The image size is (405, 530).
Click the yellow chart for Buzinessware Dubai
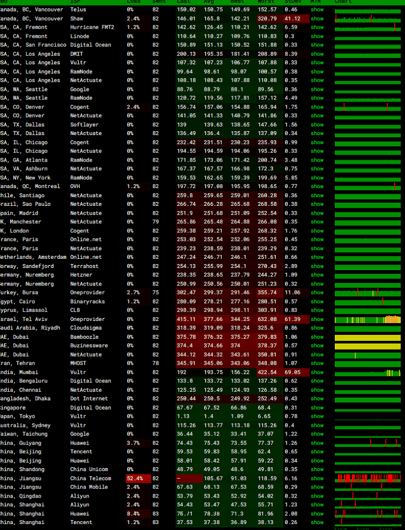(368, 346)
